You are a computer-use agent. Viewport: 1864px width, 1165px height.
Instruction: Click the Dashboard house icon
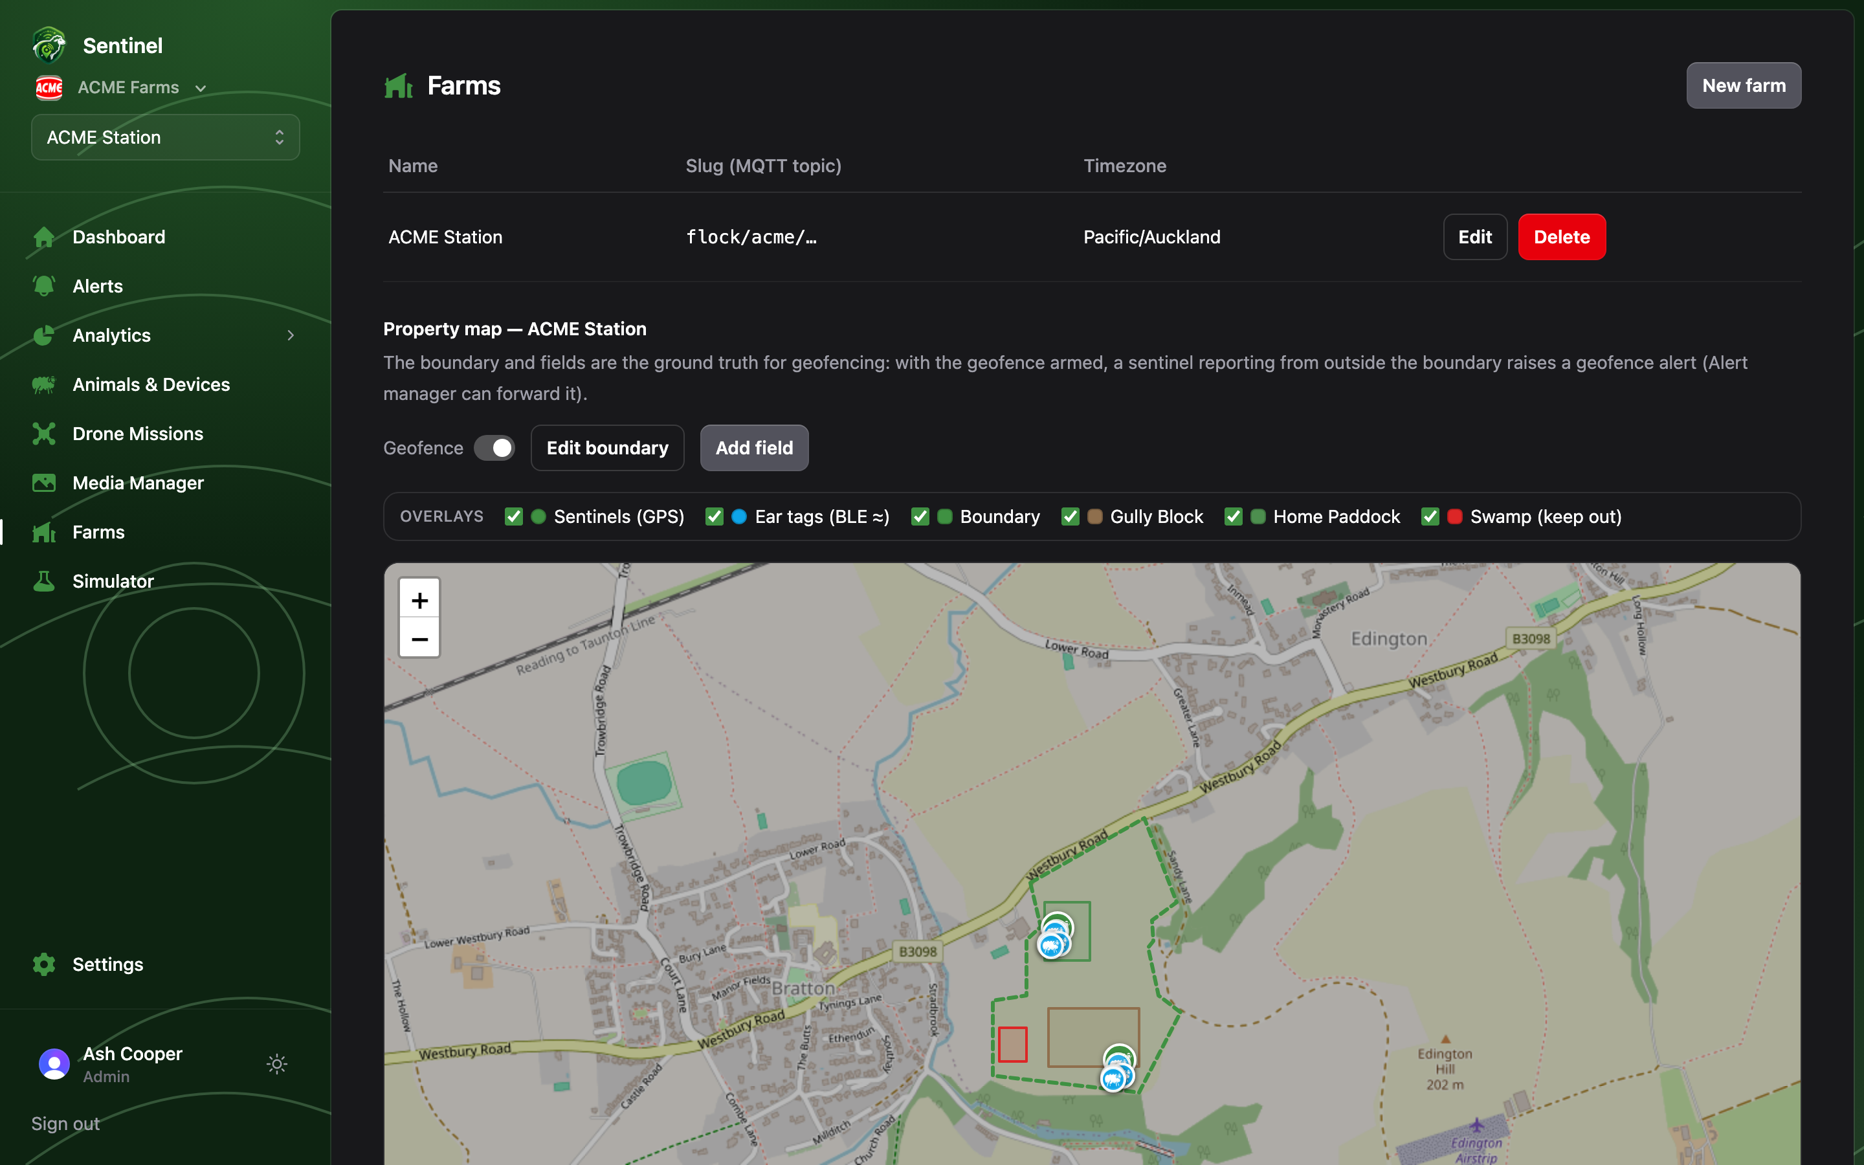[44, 238]
